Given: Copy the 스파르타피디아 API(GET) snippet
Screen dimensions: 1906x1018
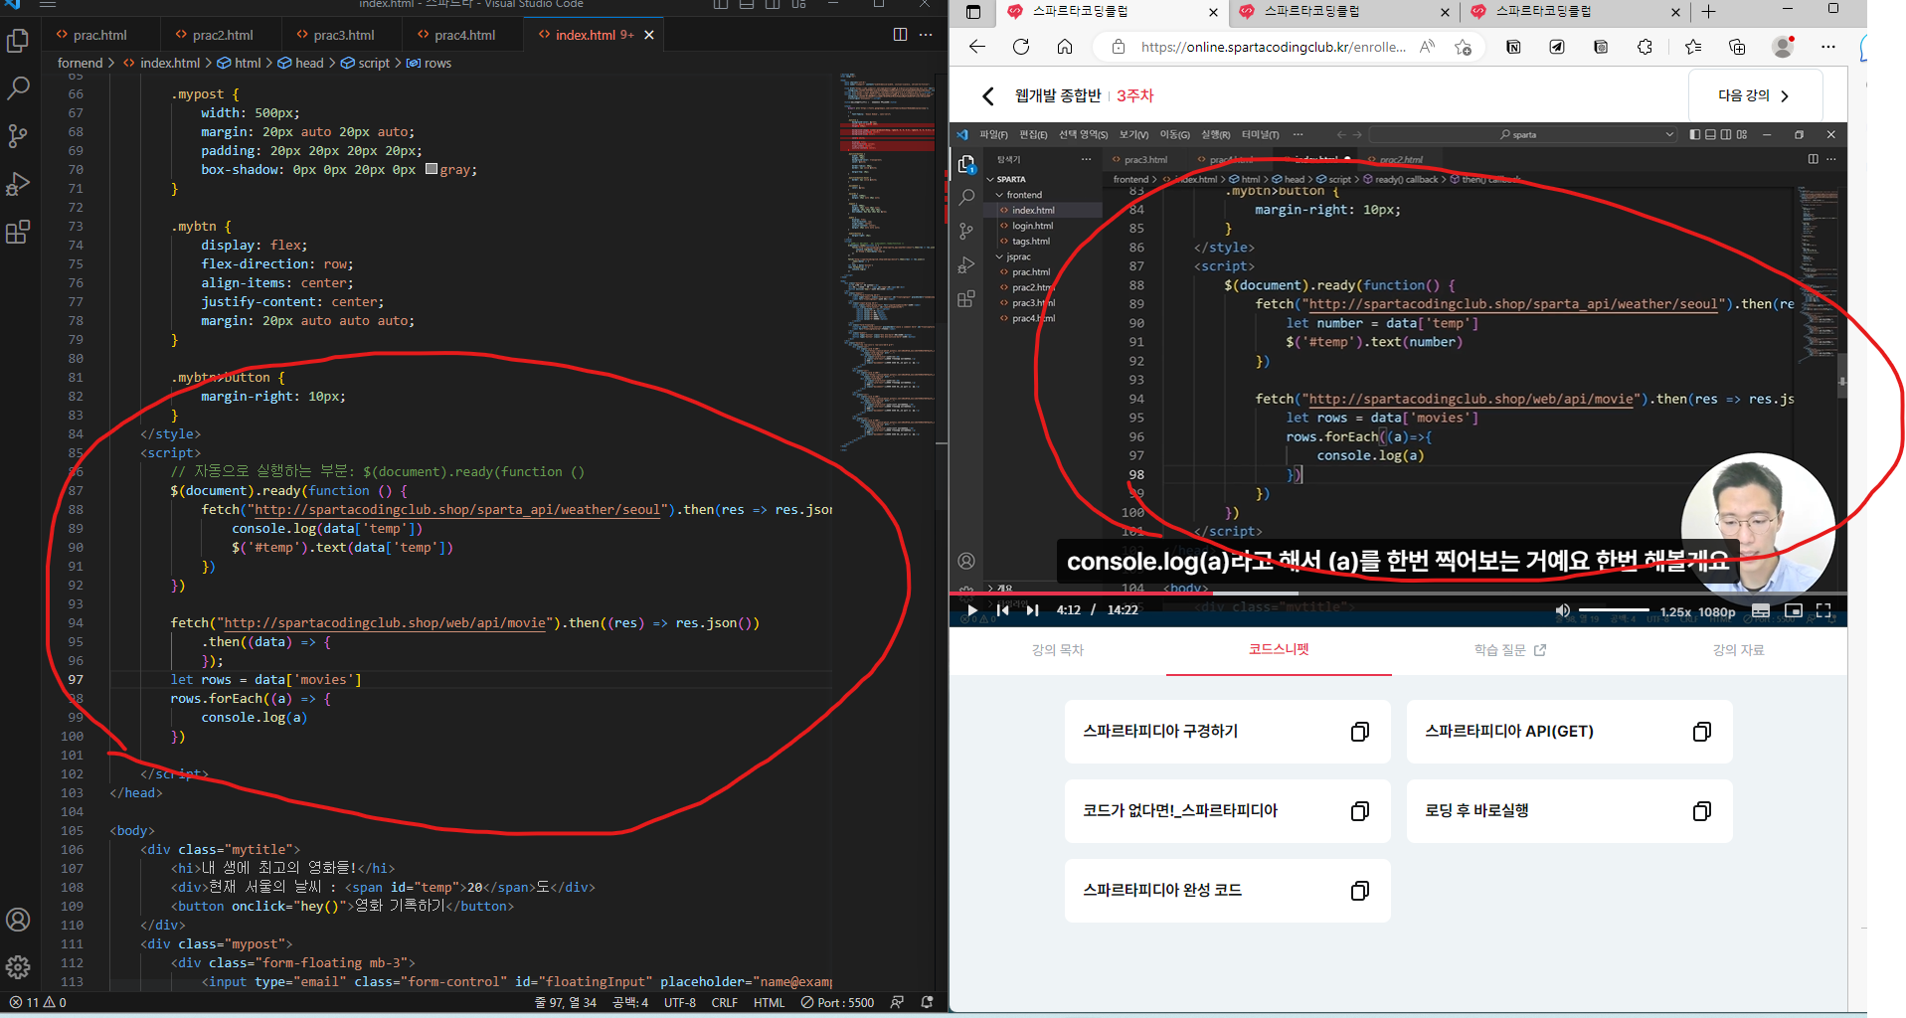Looking at the screenshot, I should click(x=1702, y=732).
